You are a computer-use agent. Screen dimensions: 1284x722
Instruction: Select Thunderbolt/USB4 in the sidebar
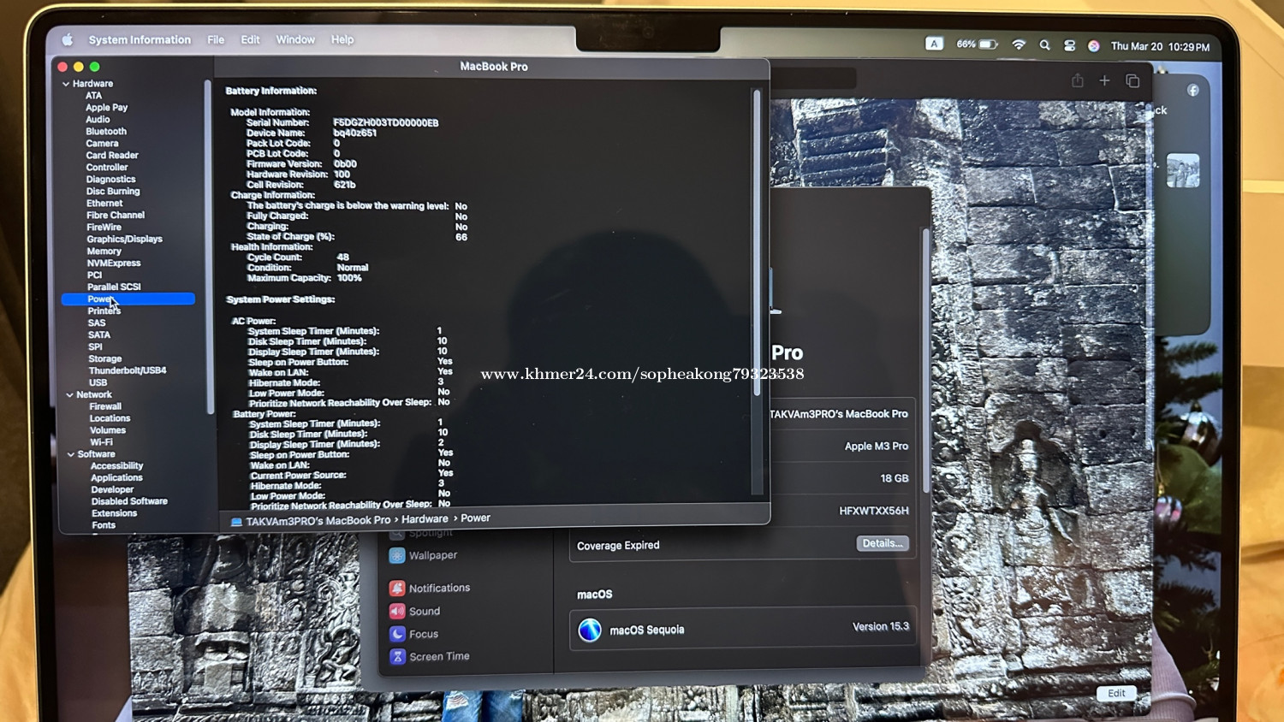coord(127,371)
